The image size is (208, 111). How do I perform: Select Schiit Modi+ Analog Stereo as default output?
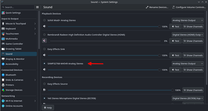pos(44,20)
